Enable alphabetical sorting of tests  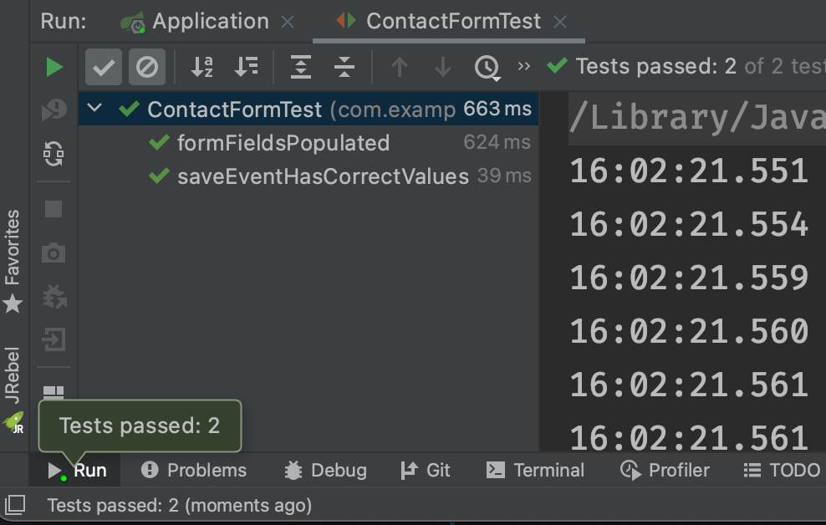point(201,67)
